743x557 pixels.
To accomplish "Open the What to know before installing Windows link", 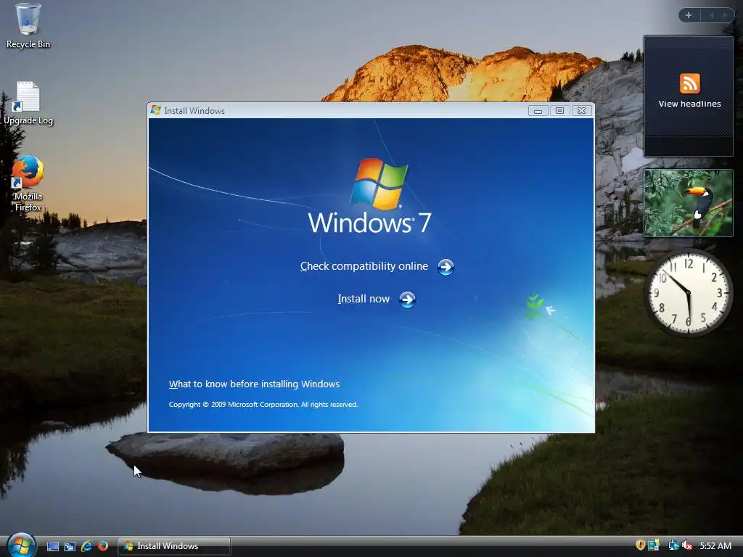I will coord(254,384).
